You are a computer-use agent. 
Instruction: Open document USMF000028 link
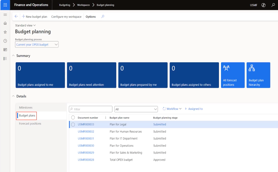click(x=86, y=160)
